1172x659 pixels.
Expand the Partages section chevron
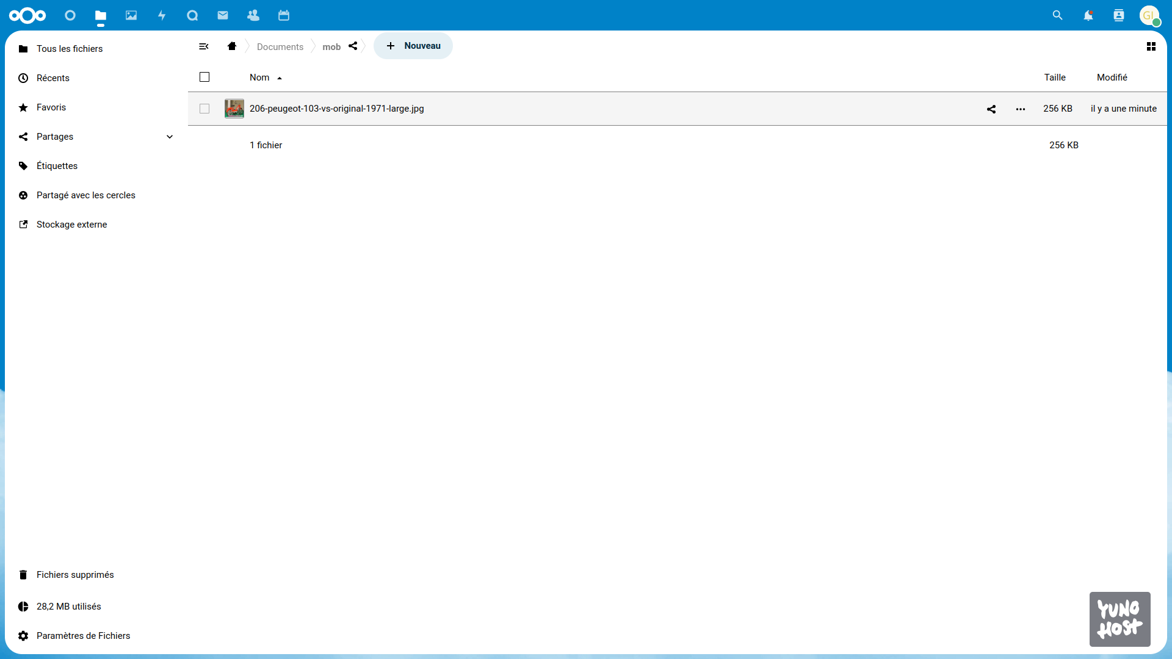(x=170, y=137)
